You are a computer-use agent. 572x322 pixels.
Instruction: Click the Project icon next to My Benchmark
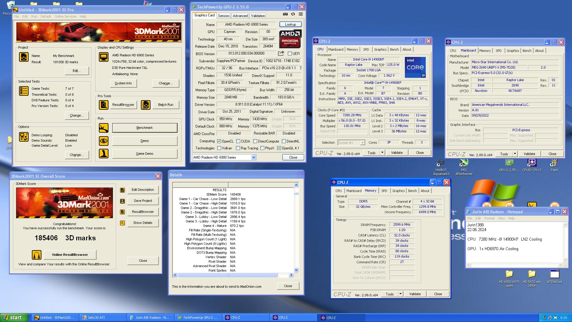[24, 57]
